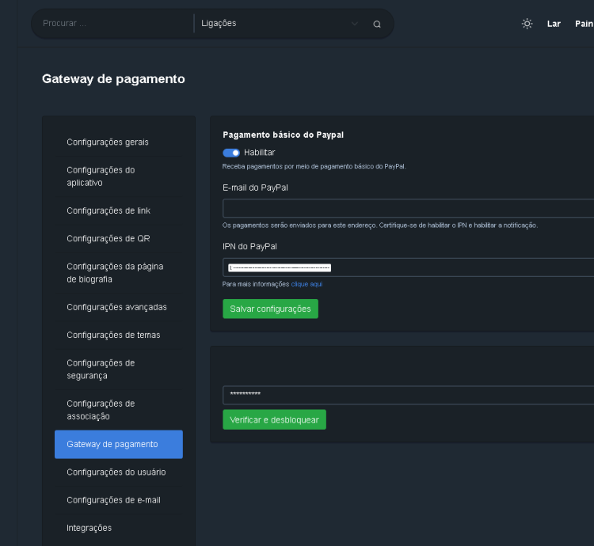Go to Configurações de link
Viewport: 594px width, 546px height.
109,210
